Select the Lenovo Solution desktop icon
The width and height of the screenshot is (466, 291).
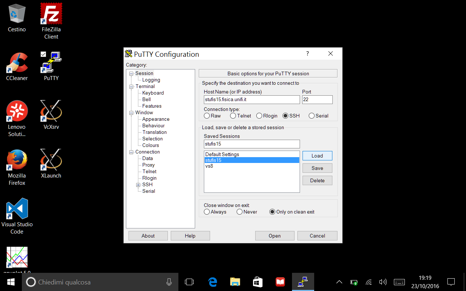[17, 119]
